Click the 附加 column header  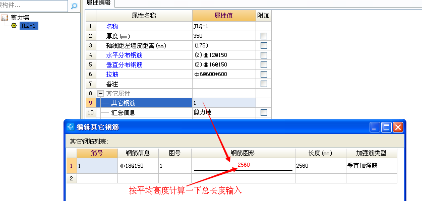coord(264,16)
